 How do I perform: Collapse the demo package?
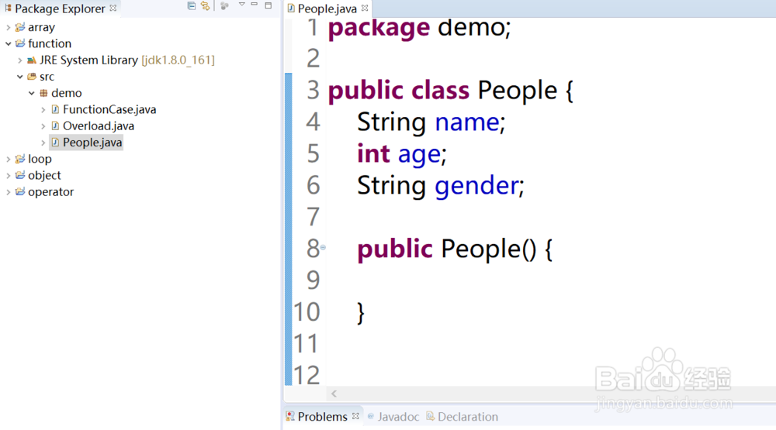click(x=31, y=93)
